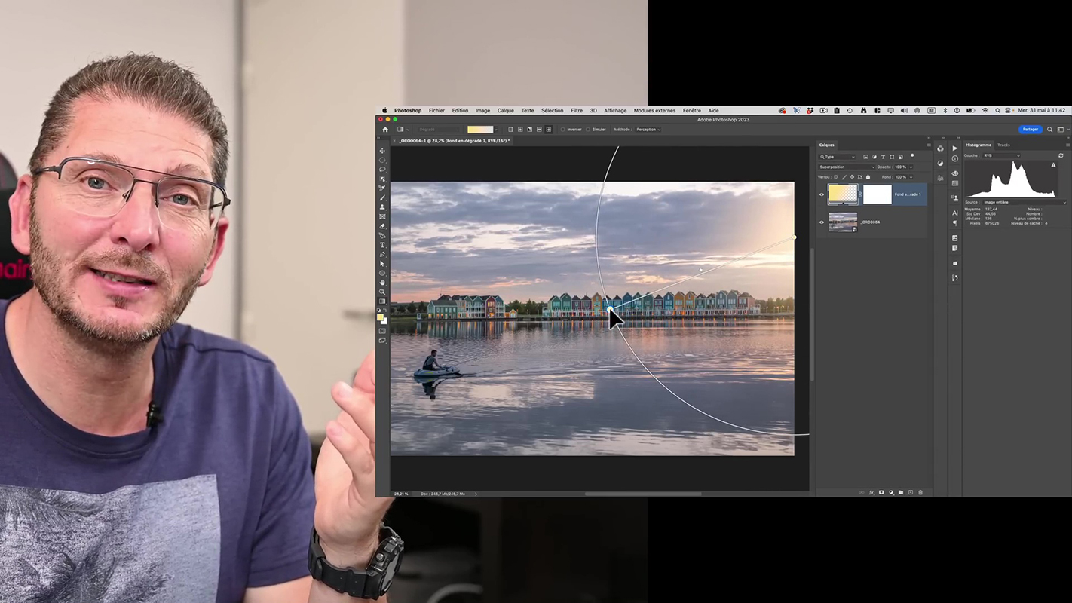The height and width of the screenshot is (603, 1072).
Task: Toggle visibility of the _ORO0064 layer
Action: click(x=822, y=222)
